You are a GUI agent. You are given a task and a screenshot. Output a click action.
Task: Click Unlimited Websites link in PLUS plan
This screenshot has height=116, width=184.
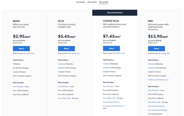62,64
